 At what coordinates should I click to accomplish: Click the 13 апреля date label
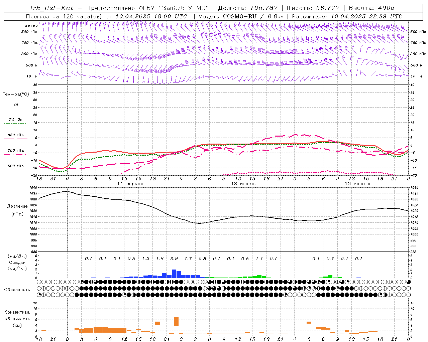click(357, 184)
